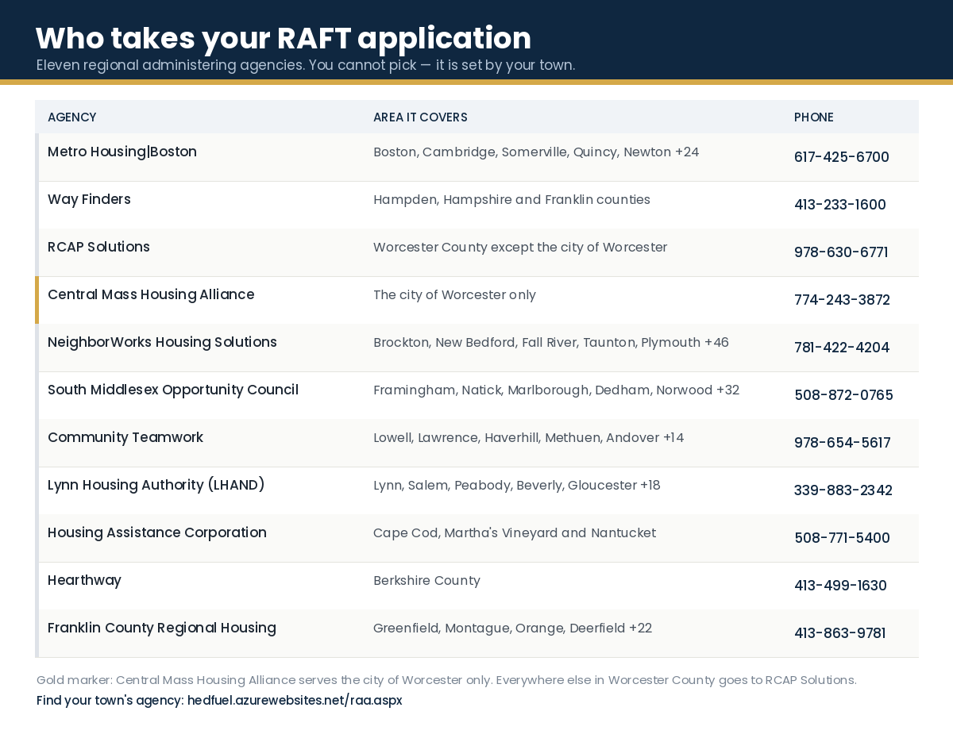This screenshot has height=738, width=953.
Task: Click Worcester County except the city text
Action: [520, 247]
